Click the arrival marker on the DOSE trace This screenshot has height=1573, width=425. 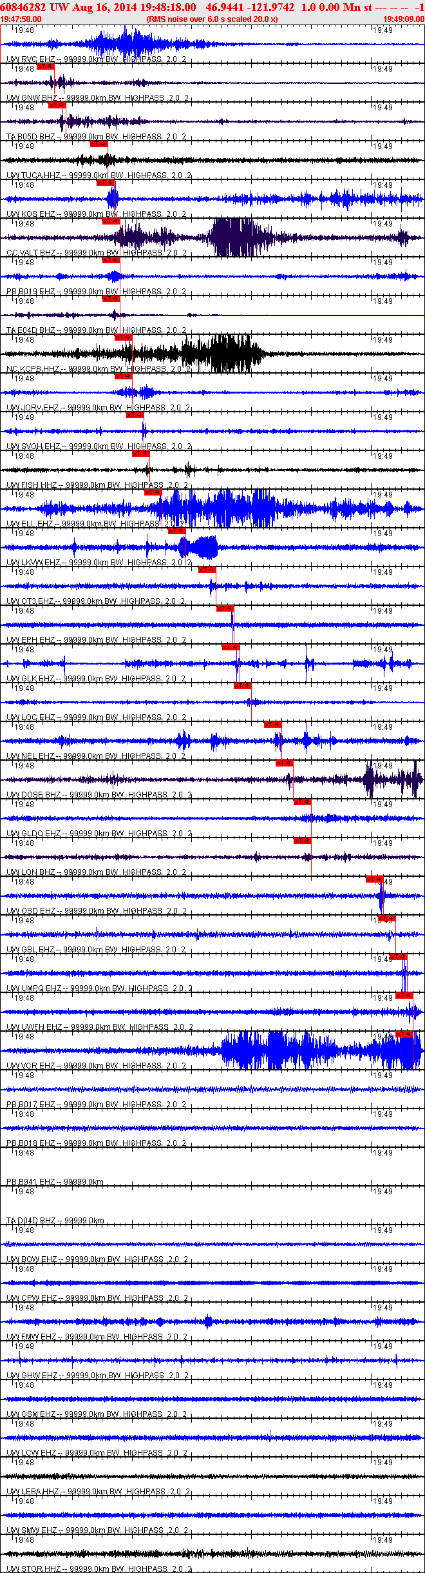point(284,763)
